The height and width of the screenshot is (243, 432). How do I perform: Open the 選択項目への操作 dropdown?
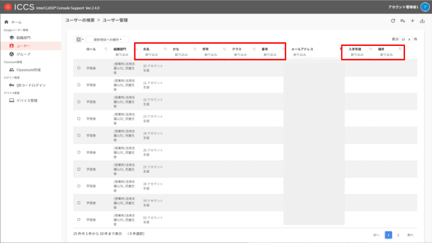(x=107, y=39)
